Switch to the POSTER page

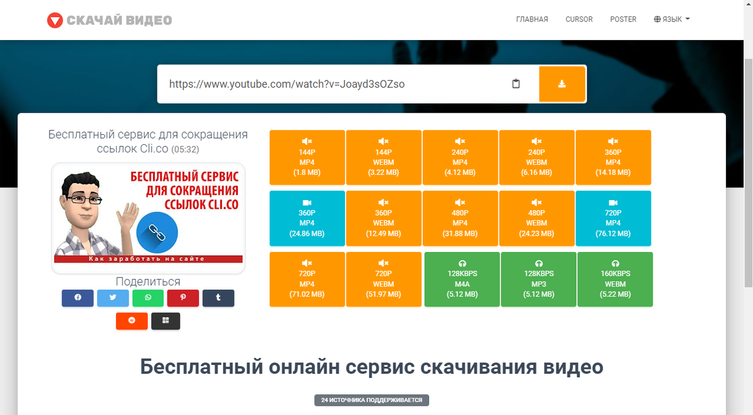pos(623,19)
